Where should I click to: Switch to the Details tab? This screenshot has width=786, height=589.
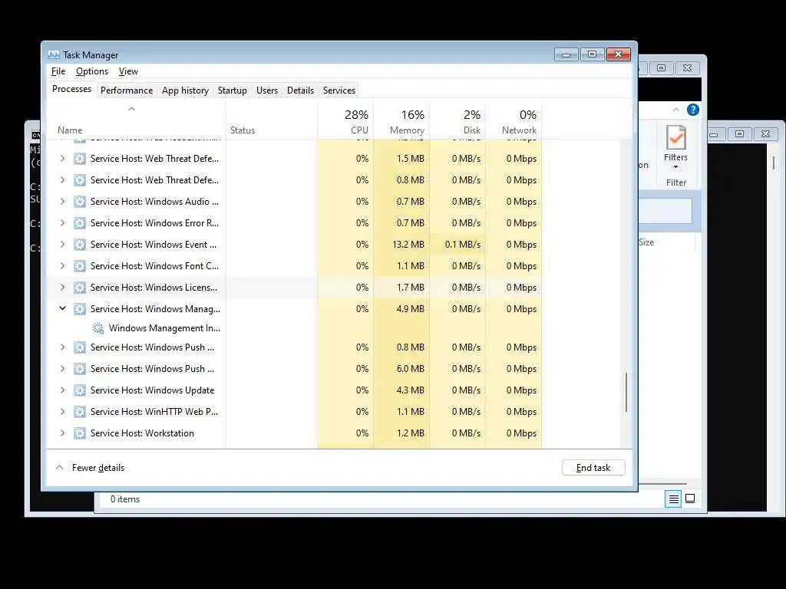point(300,90)
